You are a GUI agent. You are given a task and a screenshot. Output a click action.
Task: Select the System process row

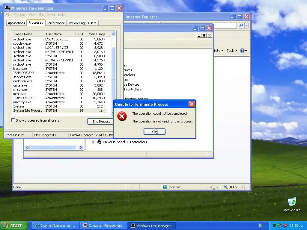[60, 106]
